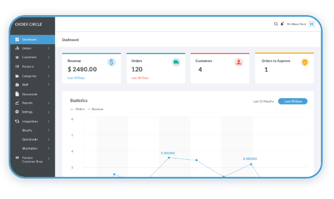Toggle the Revenue series in chart legend
The image size is (334, 199).
point(95,109)
